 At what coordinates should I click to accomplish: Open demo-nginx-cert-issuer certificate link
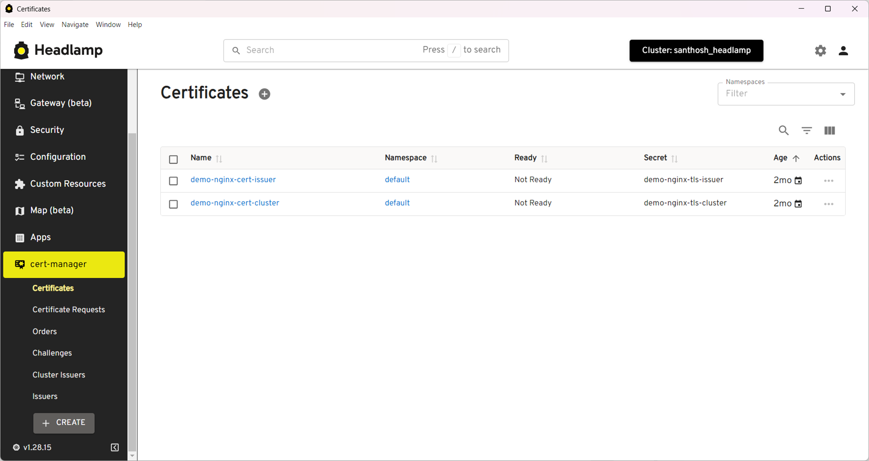[233, 180]
